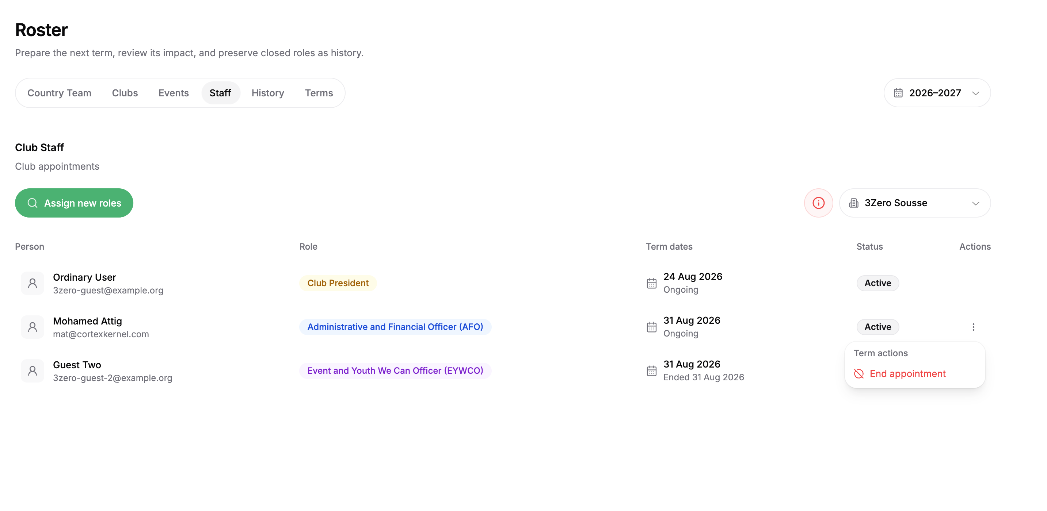The height and width of the screenshot is (511, 1047).
Task: Click the Actions column header
Action: [x=975, y=247]
